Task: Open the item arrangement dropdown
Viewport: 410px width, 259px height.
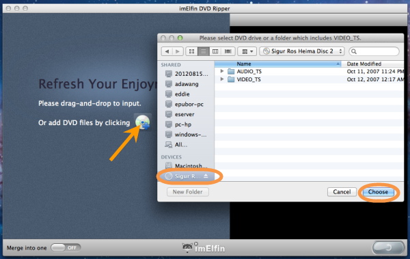Action: click(x=247, y=51)
